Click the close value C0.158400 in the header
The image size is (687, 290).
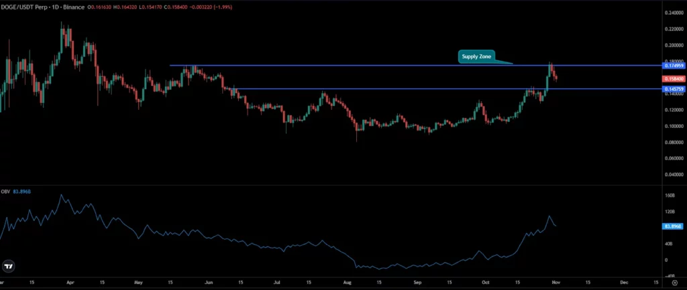tap(174, 7)
